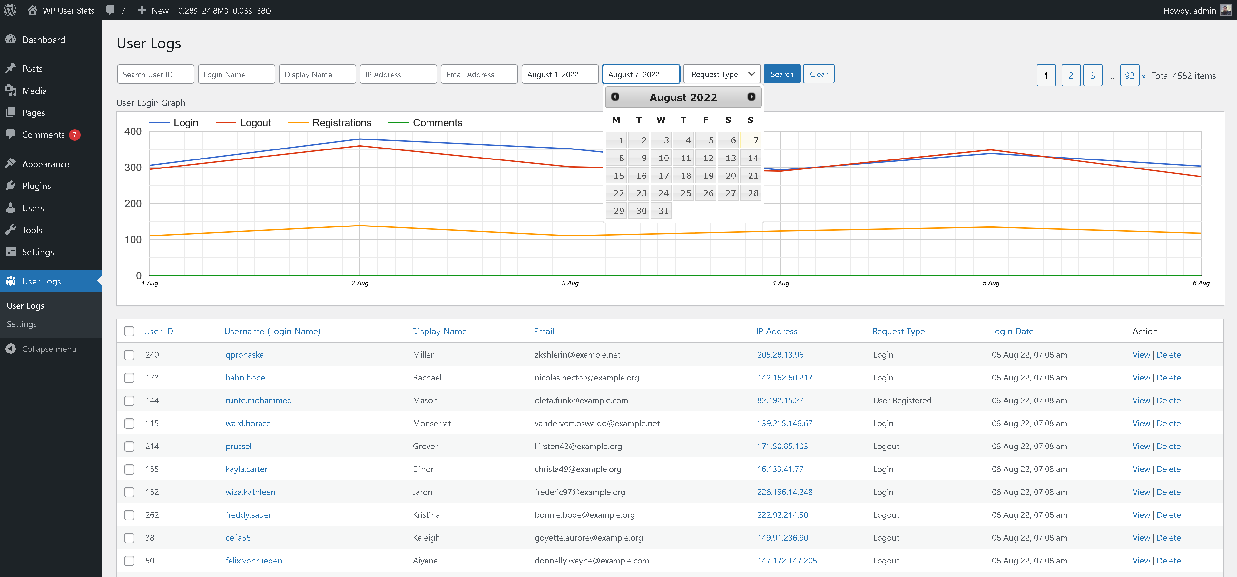Open the Appearance menu item

pos(45,164)
